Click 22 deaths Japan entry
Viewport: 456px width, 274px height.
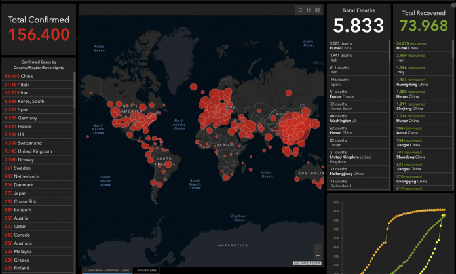[358, 142]
